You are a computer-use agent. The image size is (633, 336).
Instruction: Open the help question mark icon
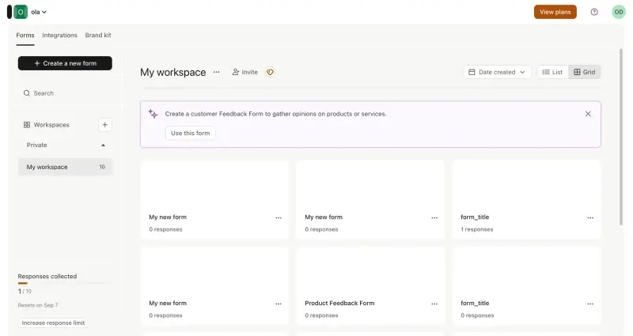coord(594,12)
